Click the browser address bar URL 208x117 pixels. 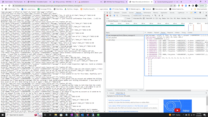tap(49, 6)
